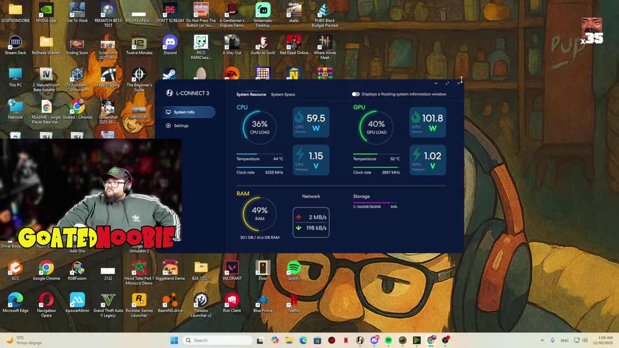
Task: Open the BeamNG.drive desktop shortcut
Action: coord(170,303)
